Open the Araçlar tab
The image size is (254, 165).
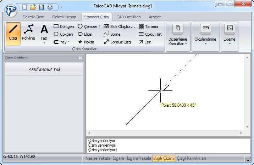(x=155, y=17)
